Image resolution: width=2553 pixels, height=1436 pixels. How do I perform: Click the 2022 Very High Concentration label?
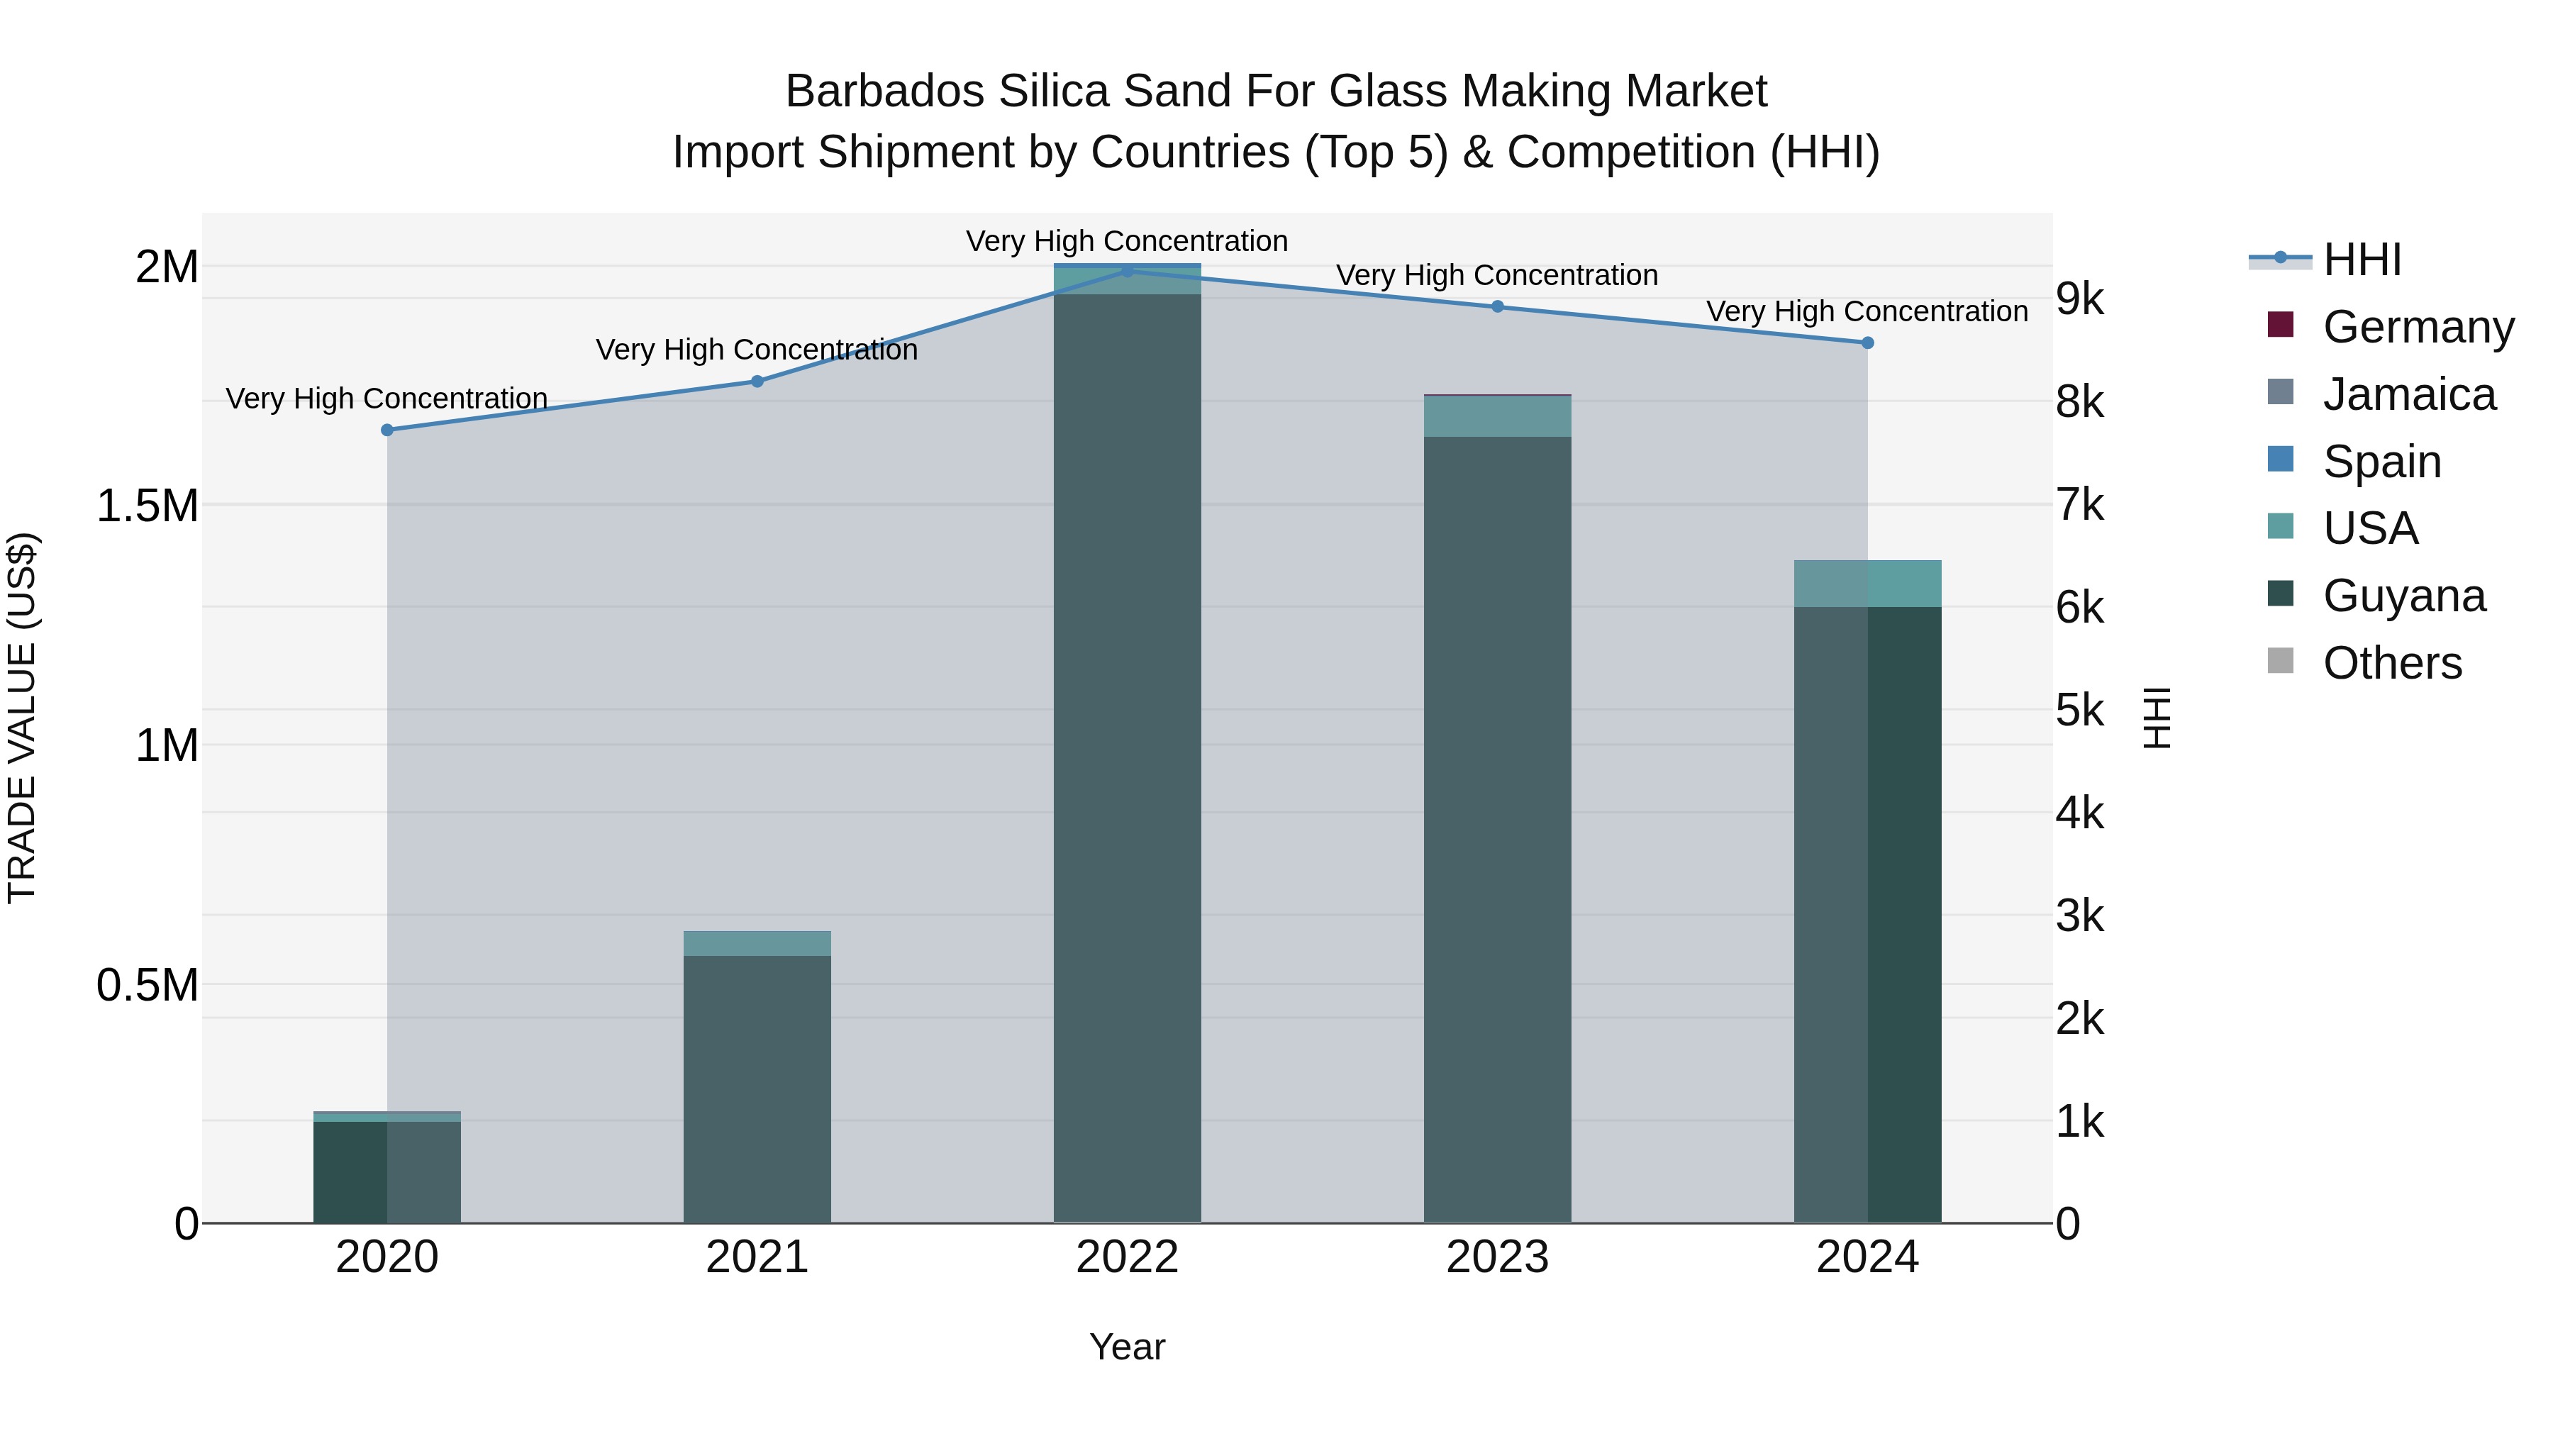click(1128, 241)
